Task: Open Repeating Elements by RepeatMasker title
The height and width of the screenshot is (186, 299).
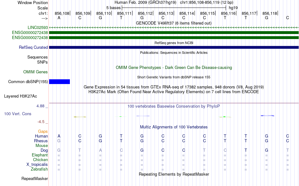Action: pyautogui.click(x=174, y=174)
